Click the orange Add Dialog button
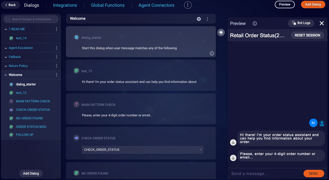 click(x=313, y=4)
